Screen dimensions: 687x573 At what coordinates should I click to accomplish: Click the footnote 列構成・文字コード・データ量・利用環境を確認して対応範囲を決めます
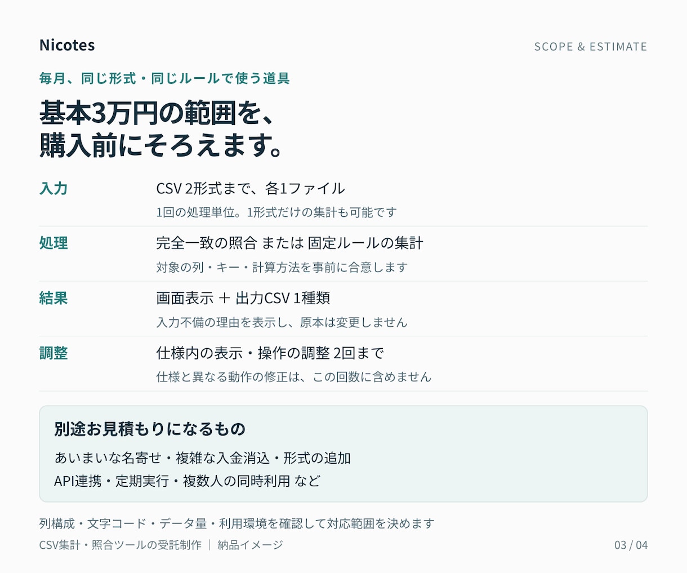237,523
